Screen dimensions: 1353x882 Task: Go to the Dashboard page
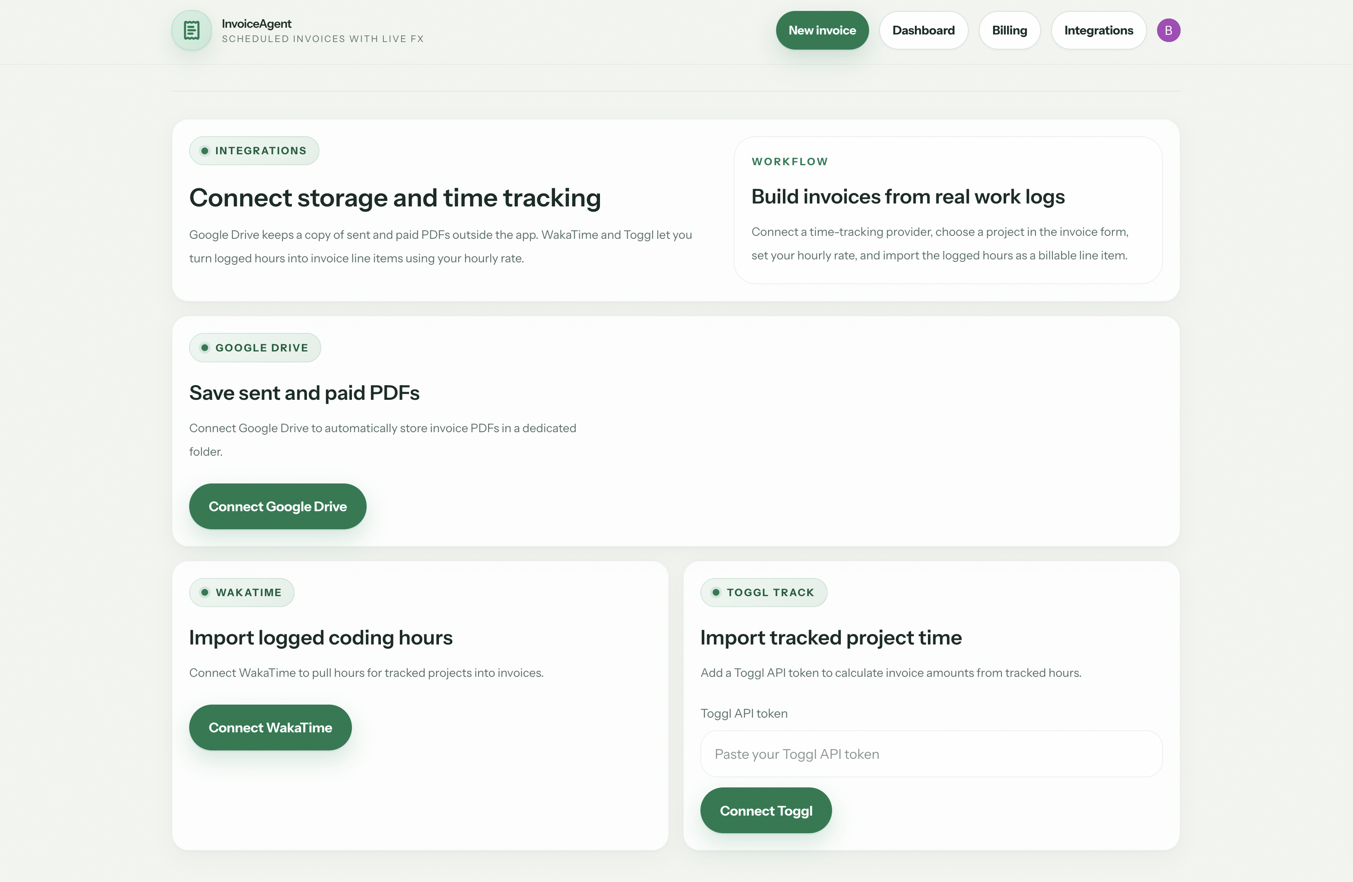923,30
